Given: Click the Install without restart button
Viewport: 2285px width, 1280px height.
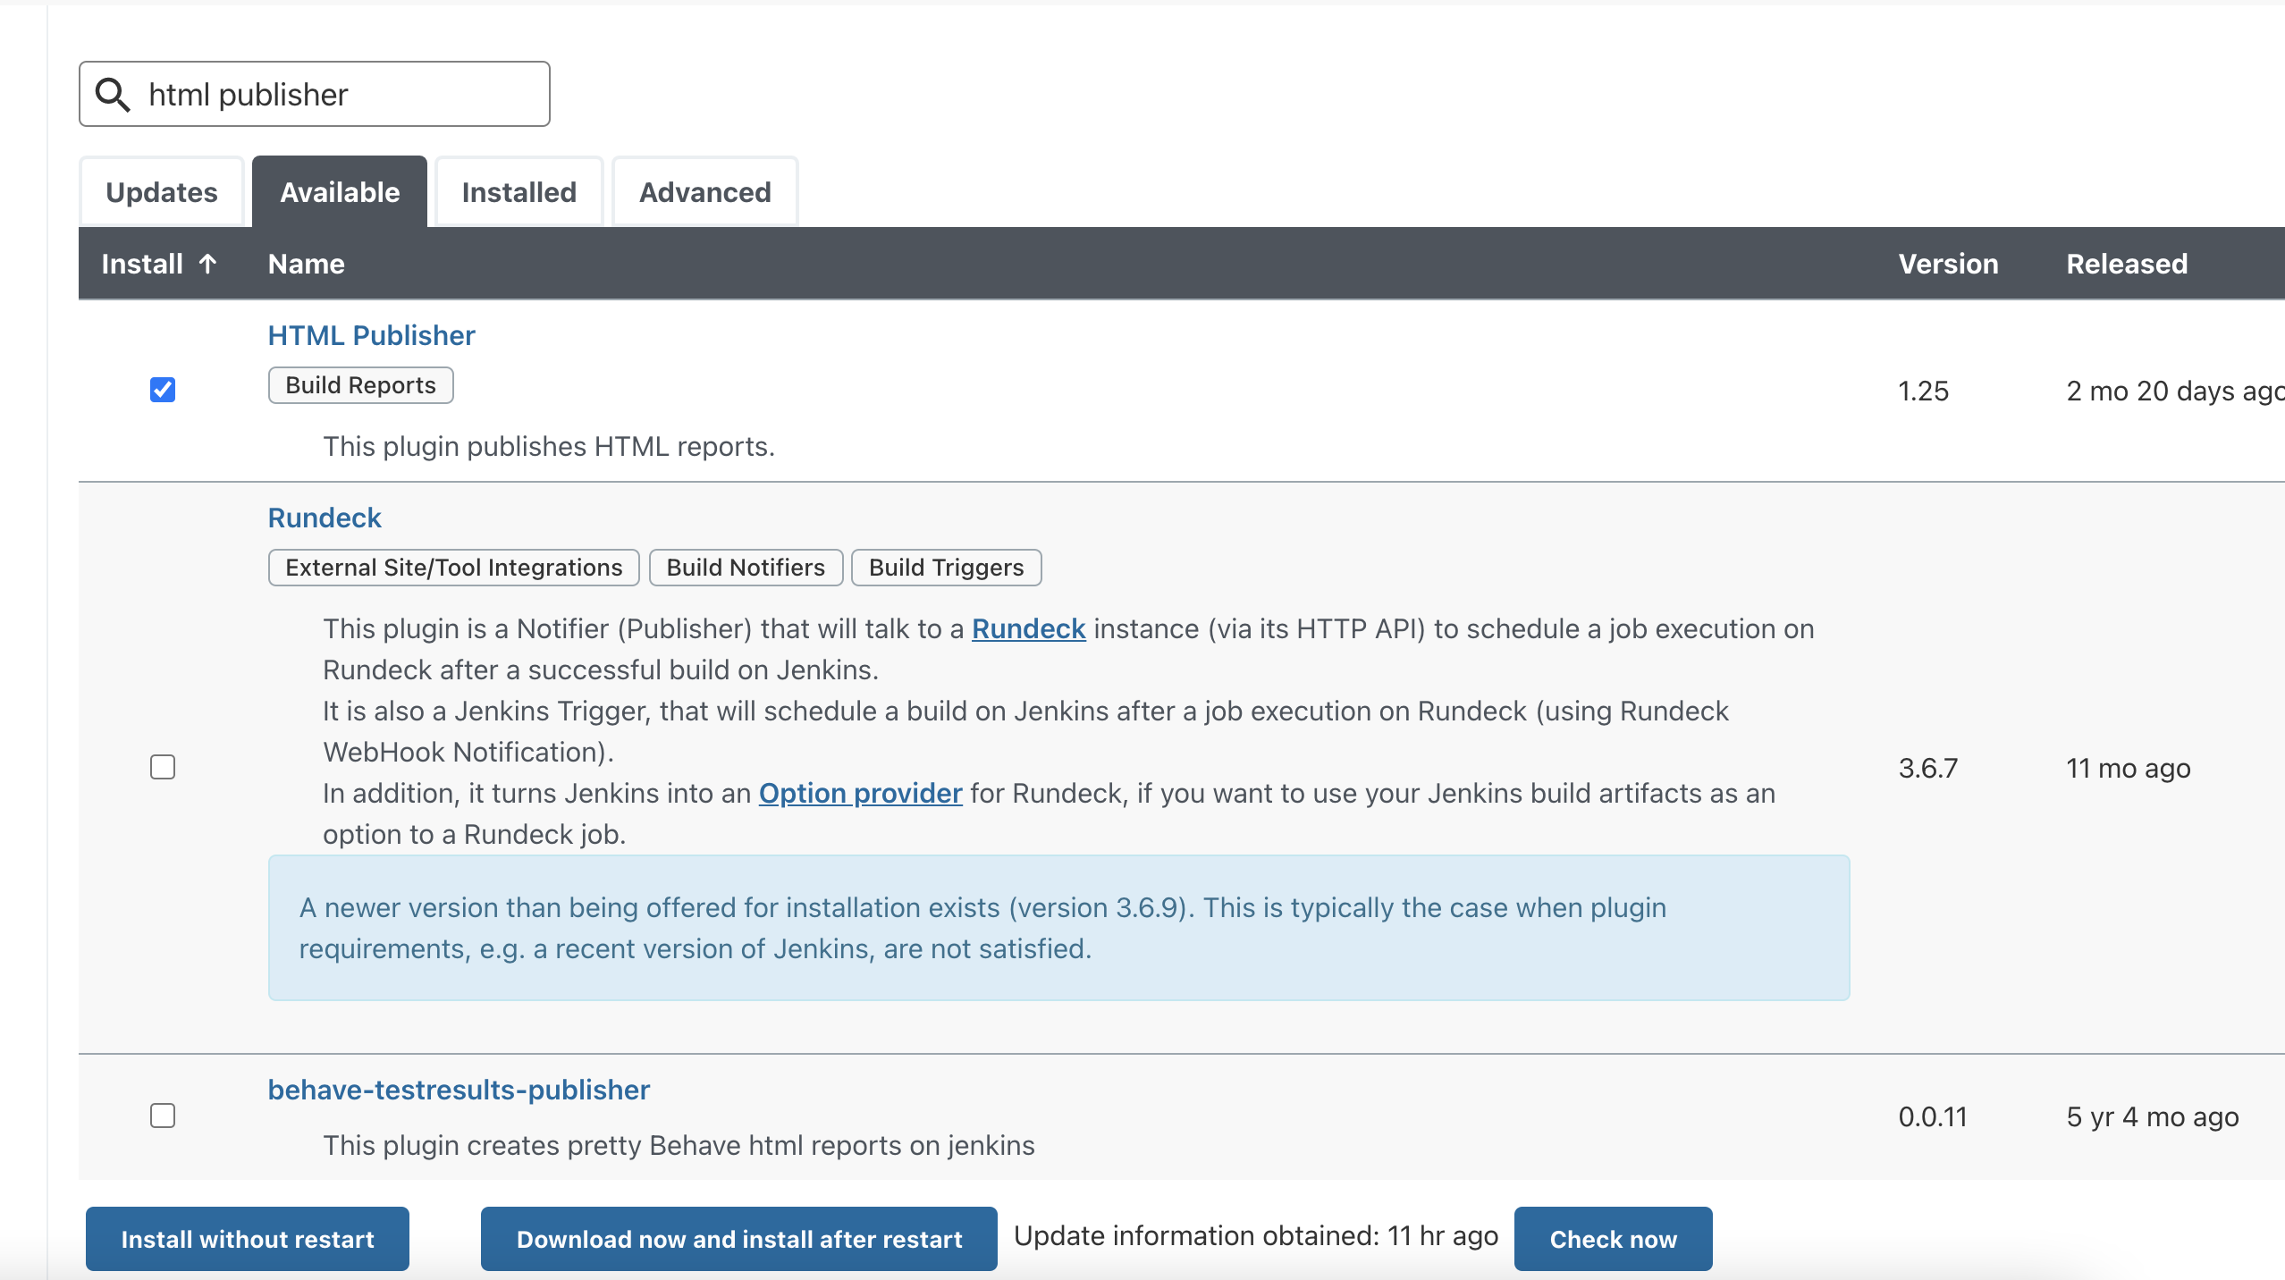Looking at the screenshot, I should (x=248, y=1239).
